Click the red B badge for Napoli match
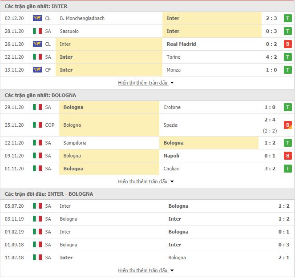Image resolution: width=295 pixels, height=278 pixels. pos(288,156)
